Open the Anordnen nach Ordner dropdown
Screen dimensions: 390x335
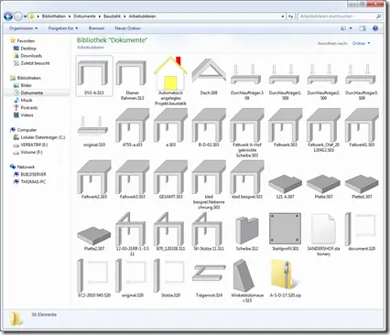[361, 43]
